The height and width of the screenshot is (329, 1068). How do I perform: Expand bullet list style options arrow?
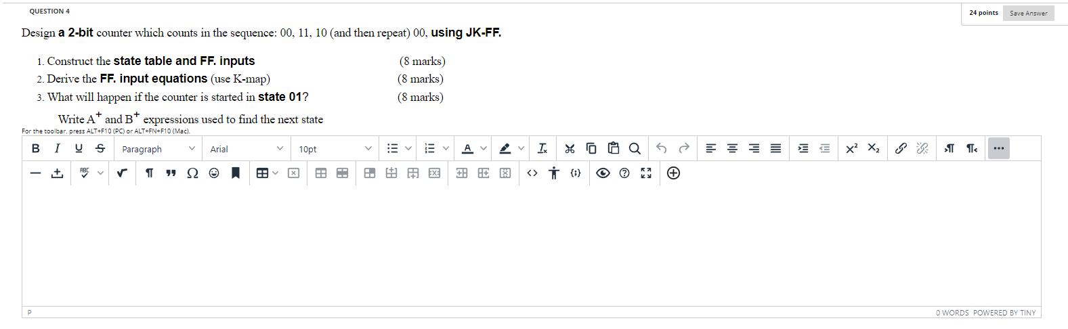408,148
